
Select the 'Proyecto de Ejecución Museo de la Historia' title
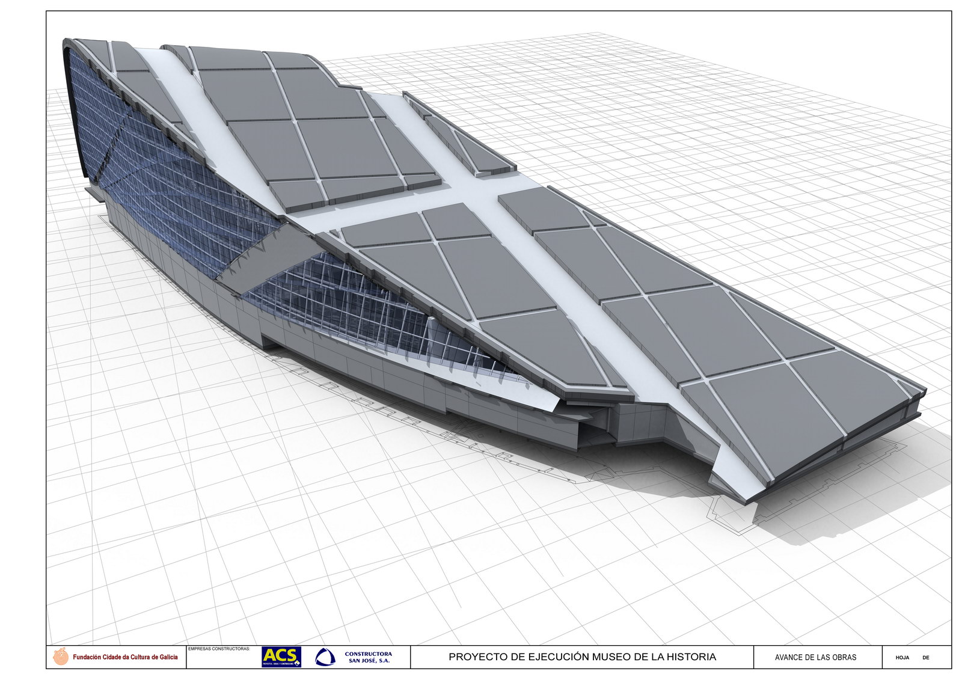click(x=582, y=657)
